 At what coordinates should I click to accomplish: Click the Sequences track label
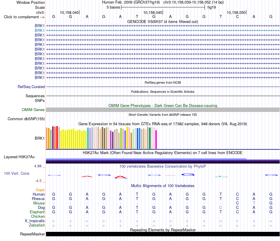tap(35, 96)
